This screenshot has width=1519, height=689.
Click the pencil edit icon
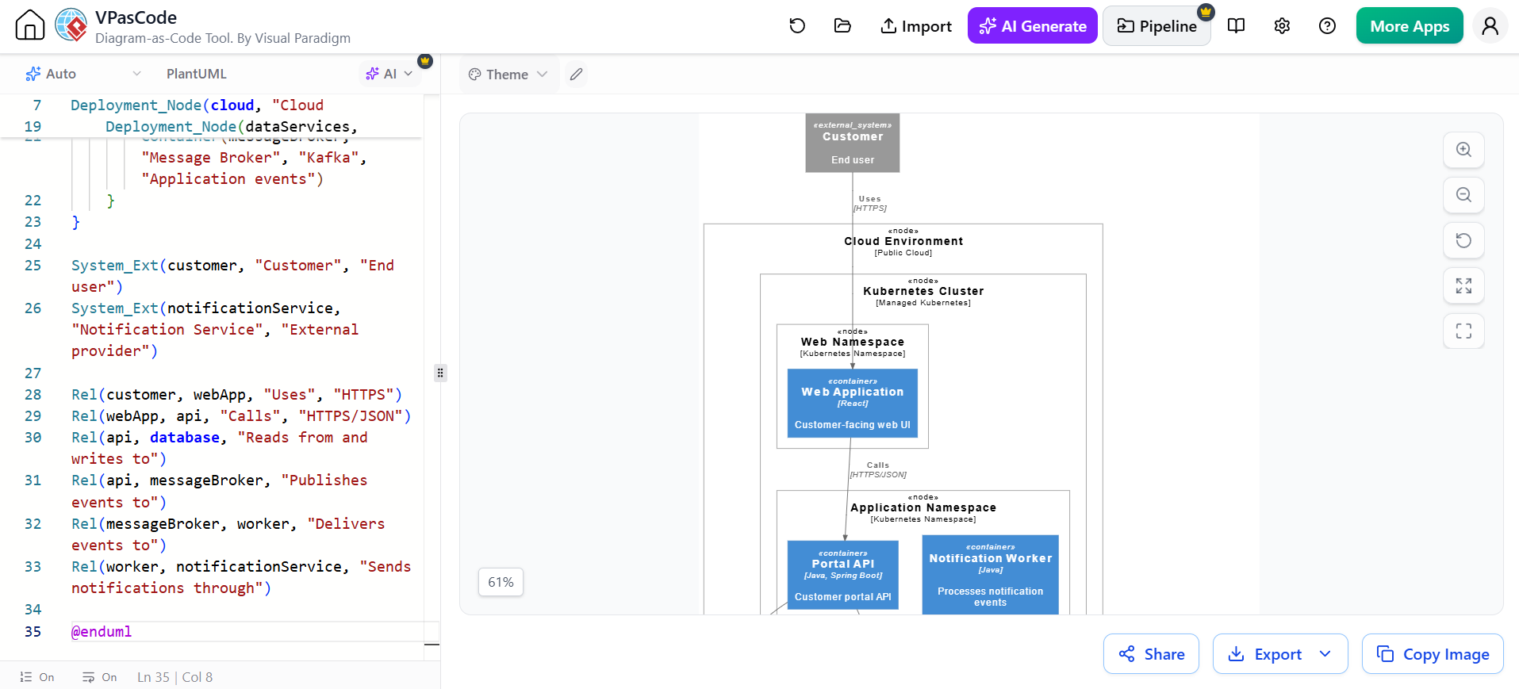pos(577,75)
